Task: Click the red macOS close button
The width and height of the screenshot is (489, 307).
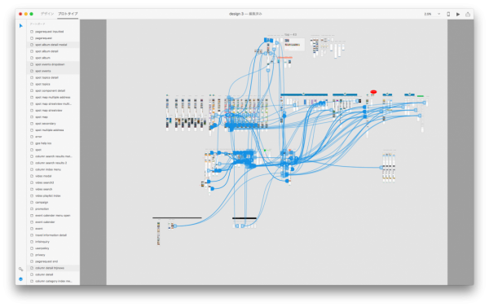Action: [20, 14]
